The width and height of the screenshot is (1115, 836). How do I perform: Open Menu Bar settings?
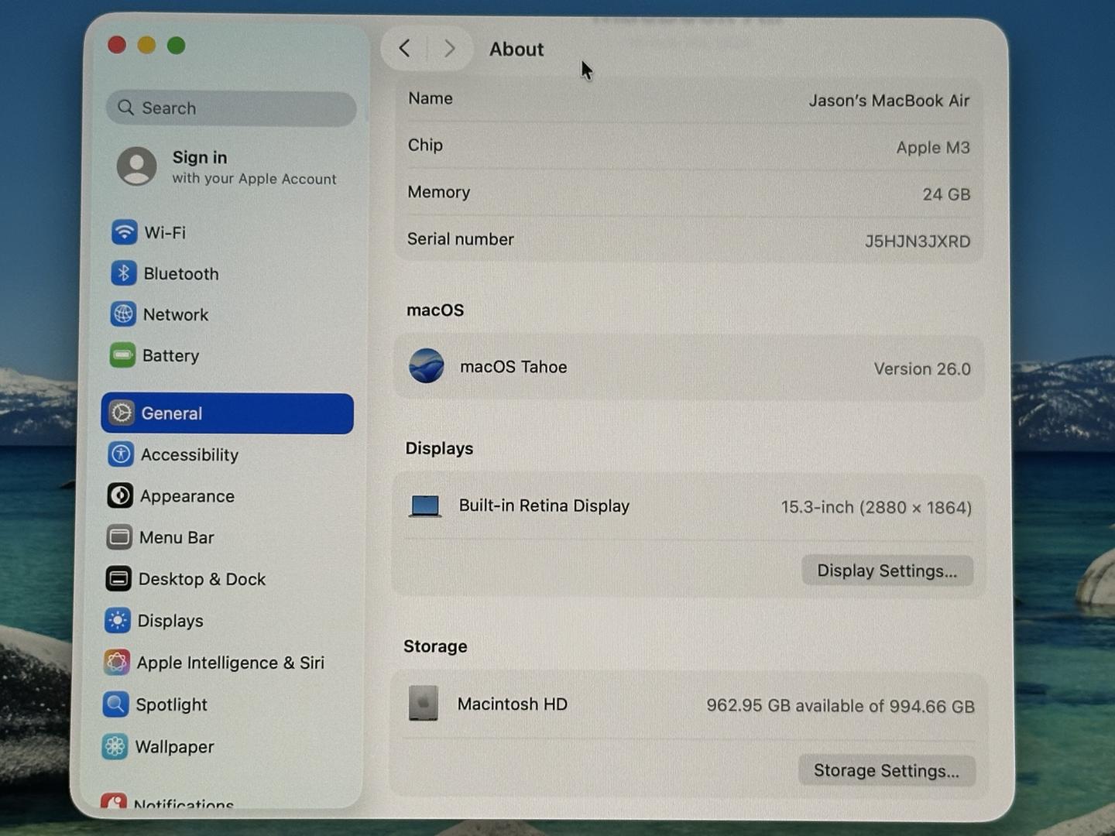[x=176, y=537]
